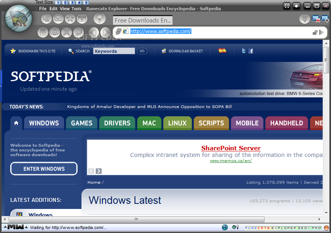Click the copy pages toolbar icon

(x=46, y=19)
